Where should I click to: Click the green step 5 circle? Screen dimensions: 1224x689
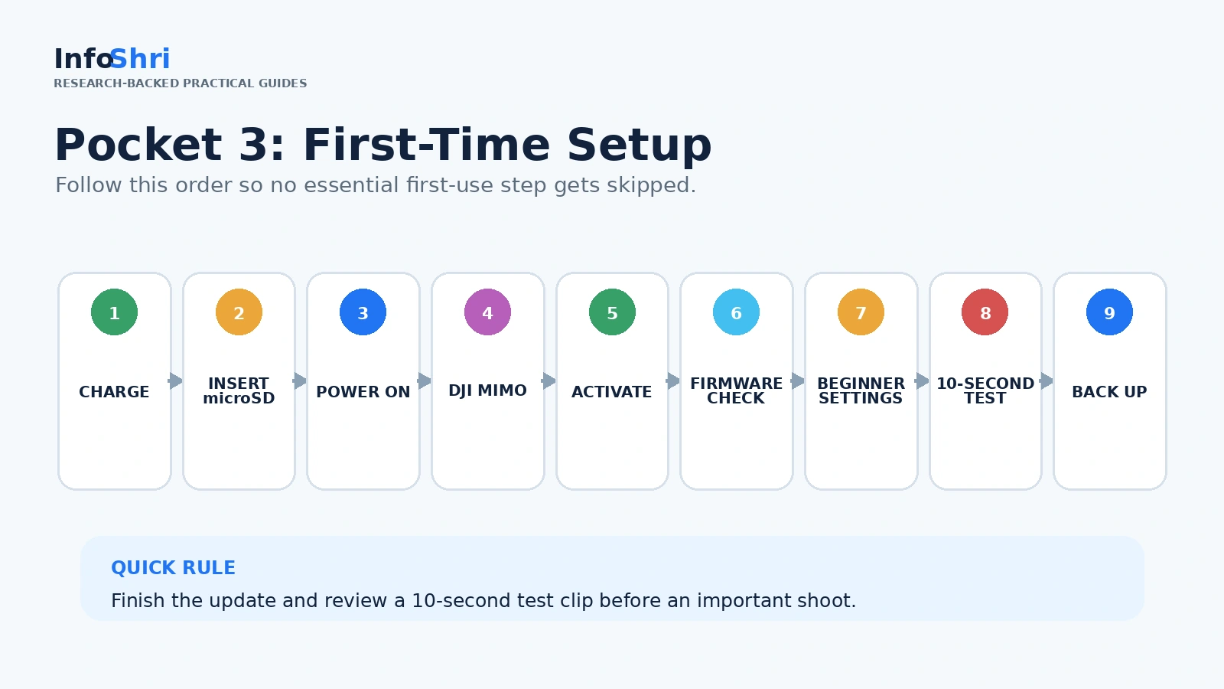point(612,312)
